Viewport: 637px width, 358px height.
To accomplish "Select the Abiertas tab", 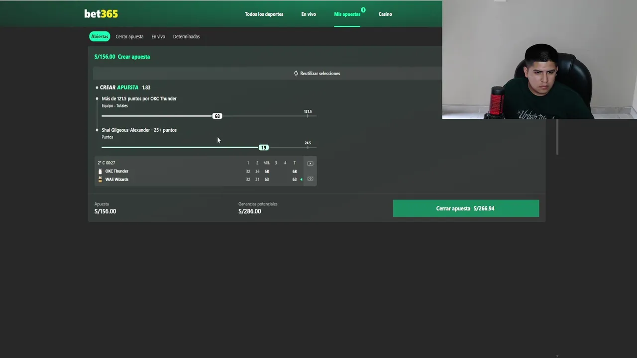I will click(100, 37).
